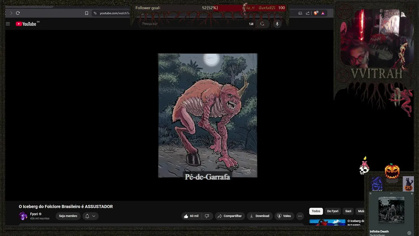Open the YouTube hamburger guide menu
Screen dimensions: 419x236
[x=8, y=24]
